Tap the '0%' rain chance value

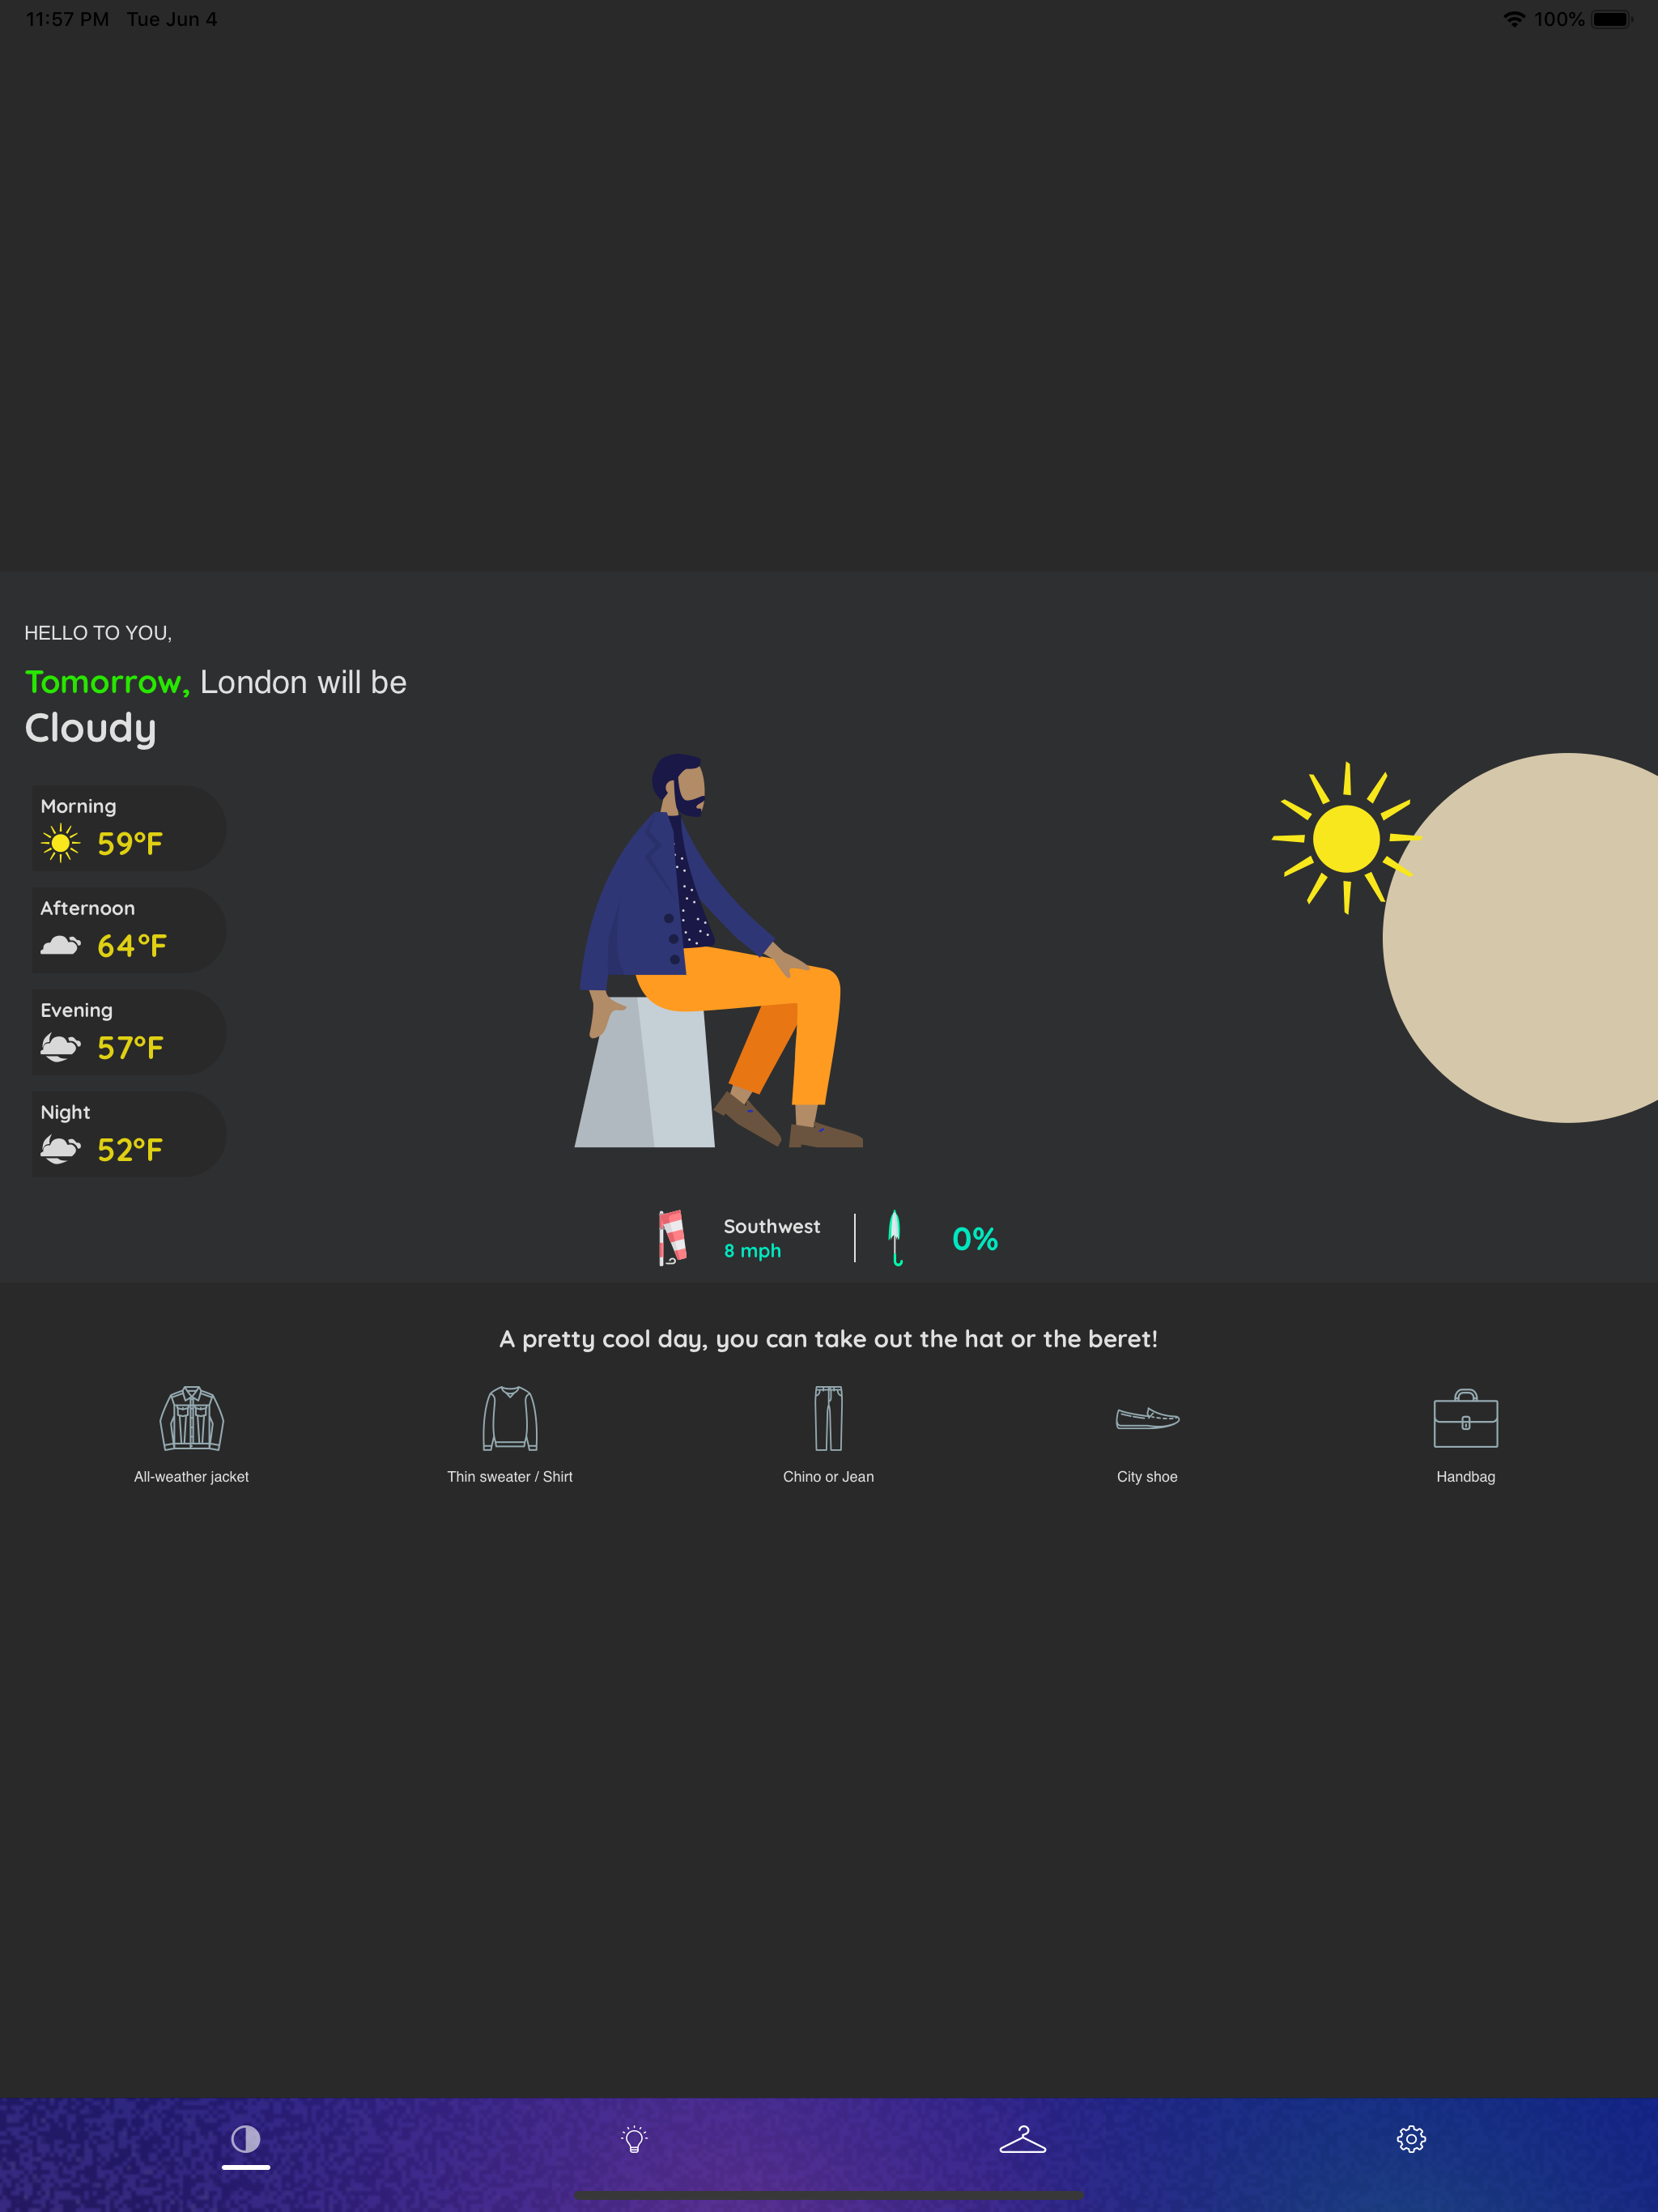[x=975, y=1239]
